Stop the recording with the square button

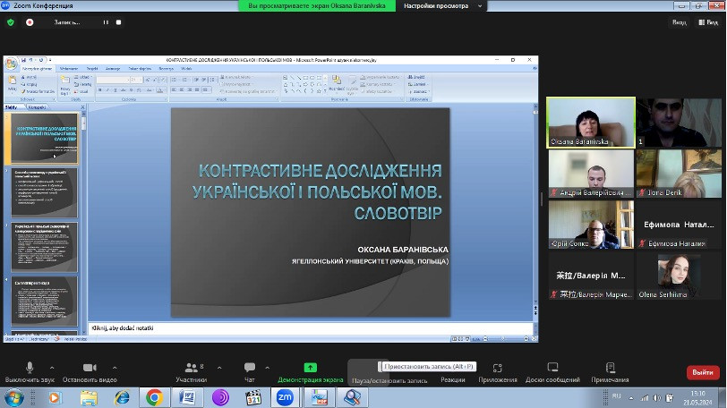tap(118, 22)
